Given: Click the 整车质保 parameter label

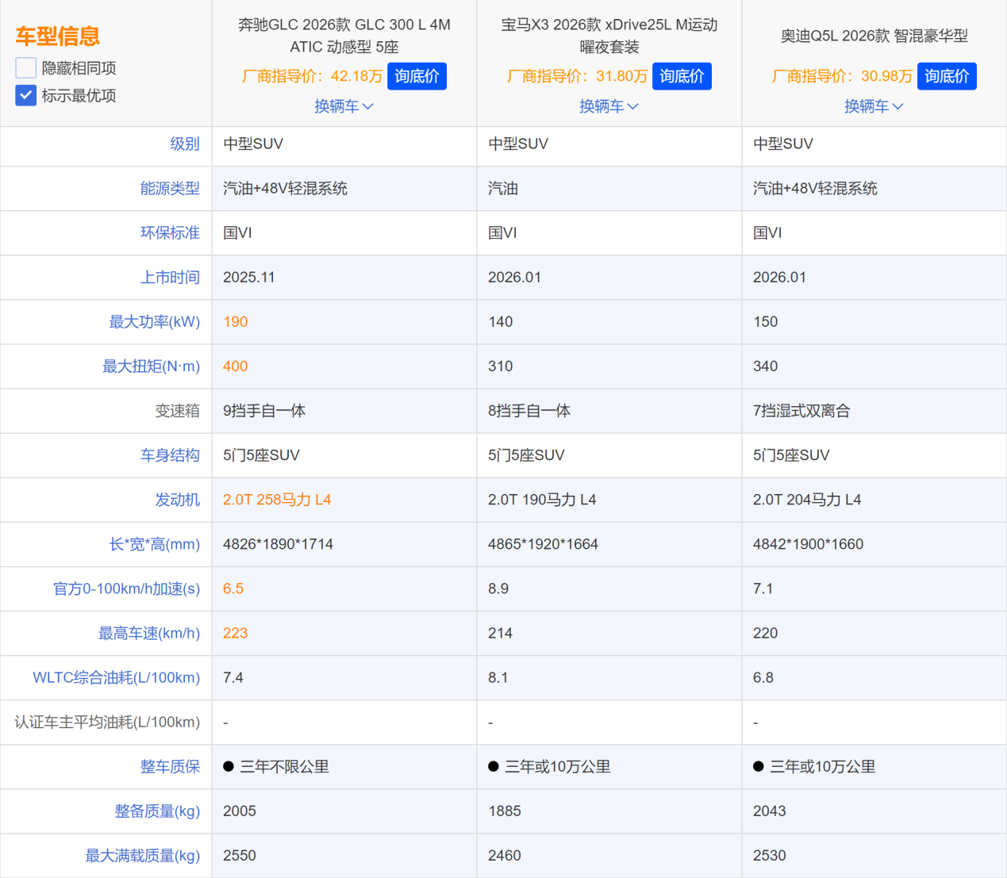Looking at the screenshot, I should tap(170, 767).
